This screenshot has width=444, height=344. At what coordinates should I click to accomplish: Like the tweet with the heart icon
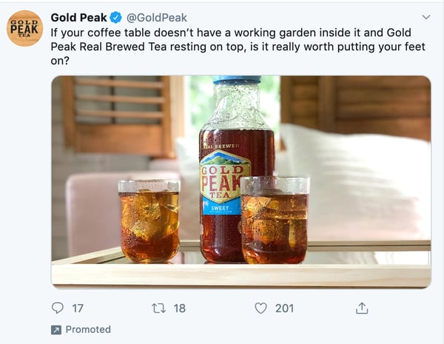[x=260, y=308]
